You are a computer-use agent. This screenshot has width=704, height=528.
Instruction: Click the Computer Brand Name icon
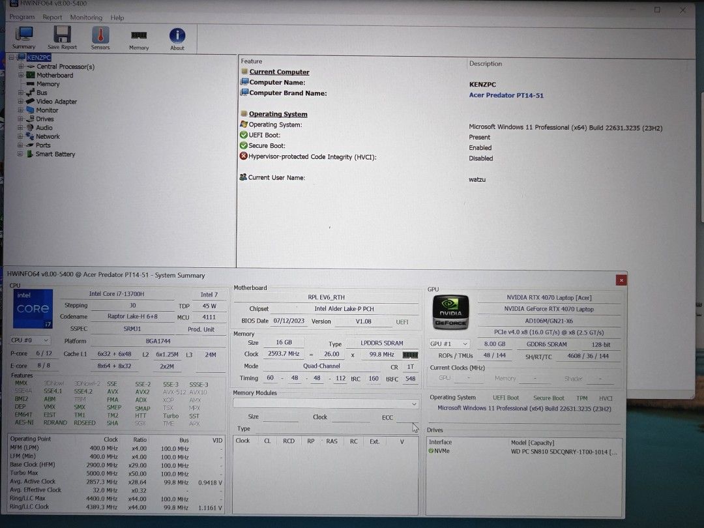point(244,93)
